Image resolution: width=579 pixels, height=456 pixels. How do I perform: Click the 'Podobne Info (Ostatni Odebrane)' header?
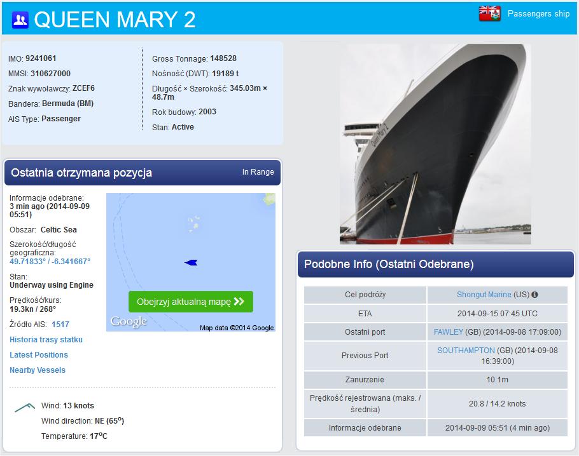(x=436, y=264)
